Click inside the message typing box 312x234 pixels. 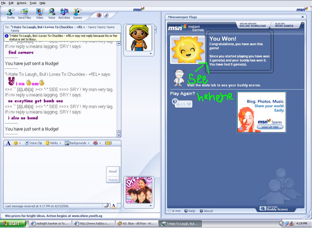pos(55,175)
